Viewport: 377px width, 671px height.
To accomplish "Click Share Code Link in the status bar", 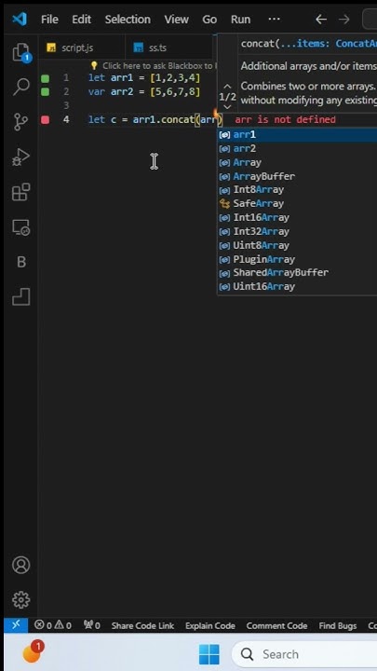I will pyautogui.click(x=142, y=625).
